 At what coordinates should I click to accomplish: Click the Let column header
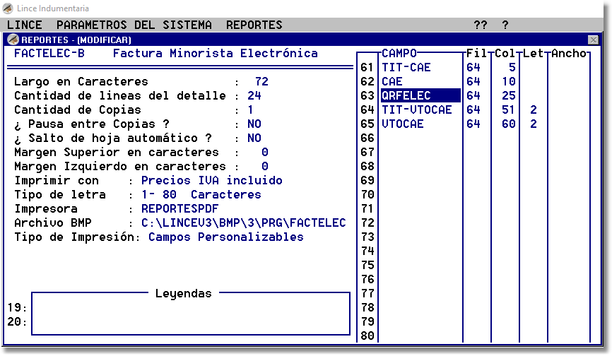click(533, 54)
